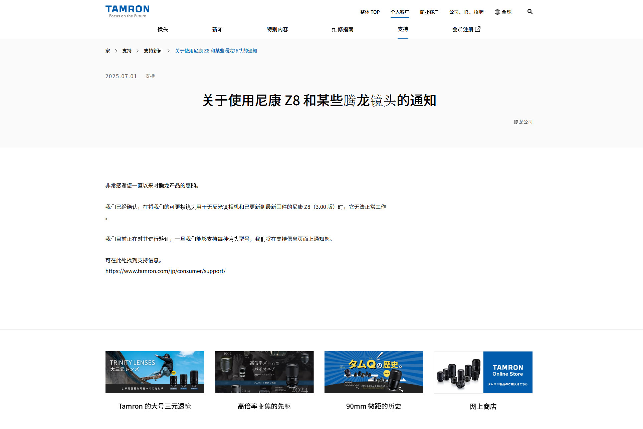Open the 维修指南 menu
643x429 pixels.
coord(343,29)
